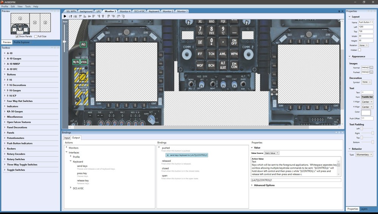Screen dimensions: 378x214
Task: Expand Advanced Options section
Action: pos(252,185)
